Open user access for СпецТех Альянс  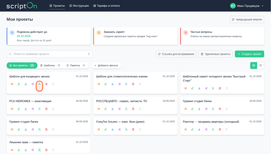point(126,130)
